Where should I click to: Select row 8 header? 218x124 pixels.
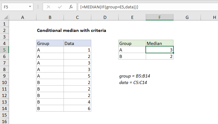4,69
